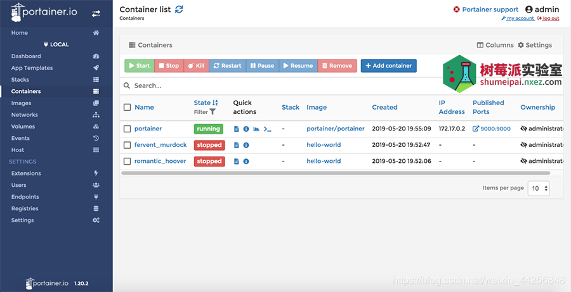Click the horizontal table scrollbar
The height and width of the screenshot is (292, 571).
point(336,173)
